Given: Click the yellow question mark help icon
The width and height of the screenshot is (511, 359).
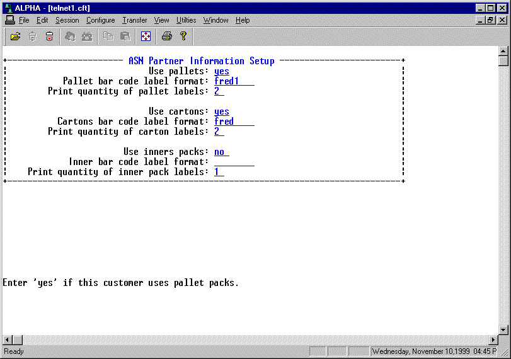Looking at the screenshot, I should [x=183, y=37].
